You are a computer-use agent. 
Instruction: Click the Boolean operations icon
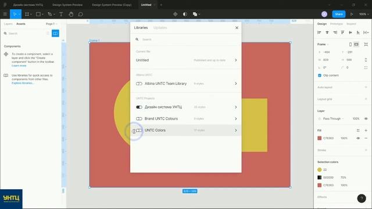195,14
